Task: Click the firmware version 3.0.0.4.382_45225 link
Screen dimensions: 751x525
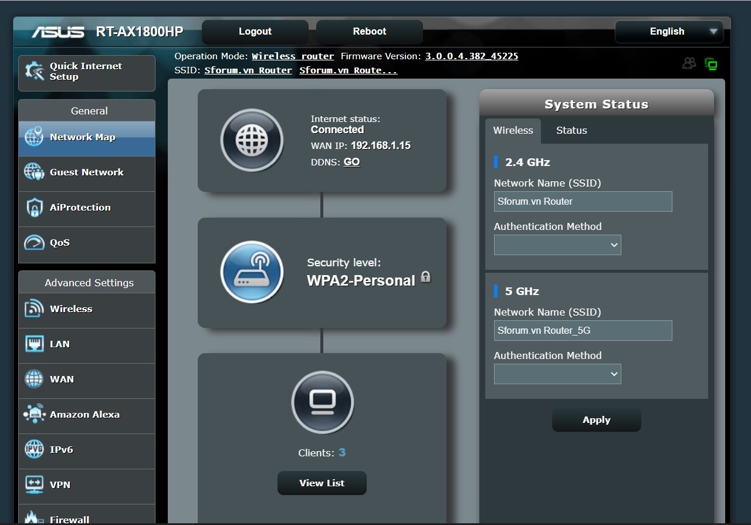Action: click(x=472, y=57)
